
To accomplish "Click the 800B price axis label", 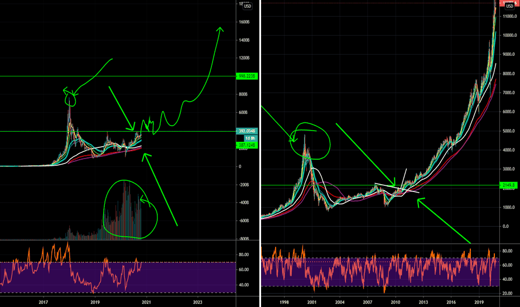I will coord(243,94).
